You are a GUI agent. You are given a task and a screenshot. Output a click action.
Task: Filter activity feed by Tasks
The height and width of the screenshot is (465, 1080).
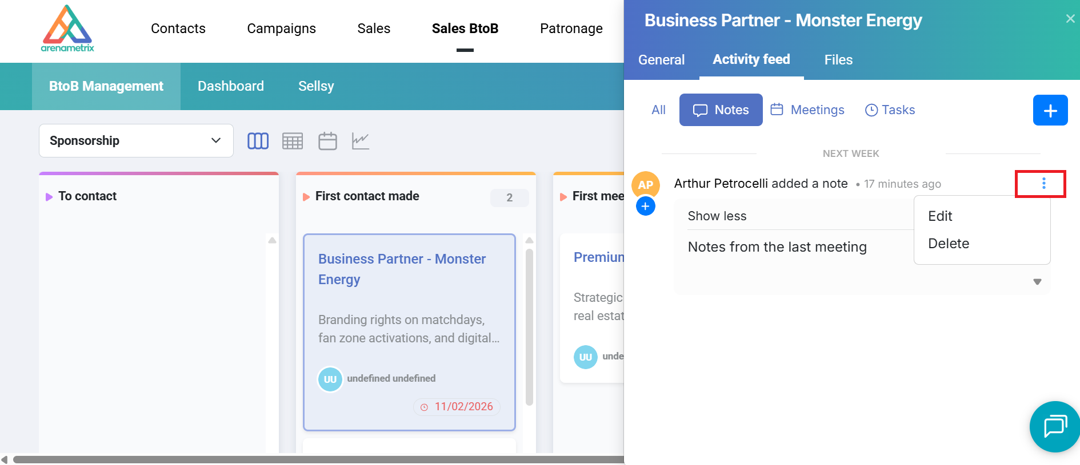pyautogui.click(x=890, y=110)
